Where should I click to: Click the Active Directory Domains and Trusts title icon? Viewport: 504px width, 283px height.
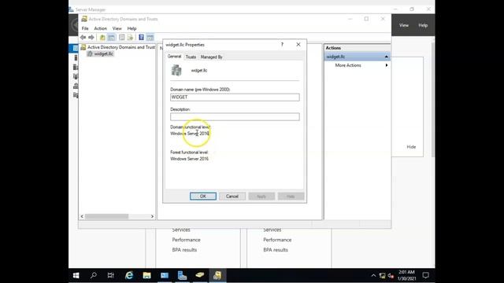pyautogui.click(x=84, y=19)
